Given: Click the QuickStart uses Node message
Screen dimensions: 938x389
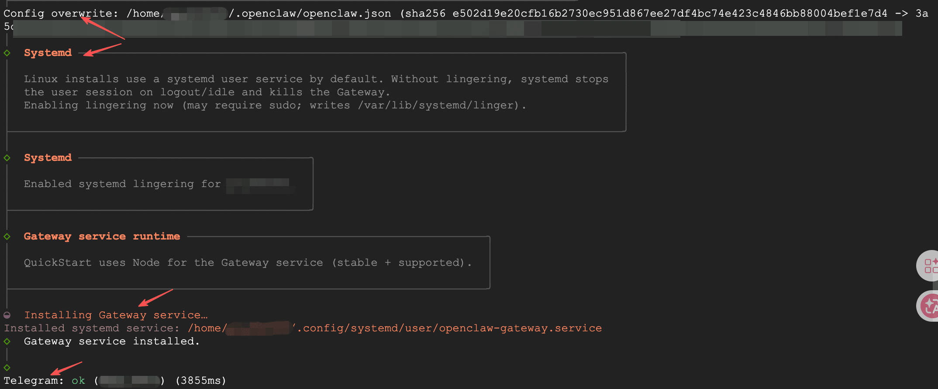Looking at the screenshot, I should 248,263.
